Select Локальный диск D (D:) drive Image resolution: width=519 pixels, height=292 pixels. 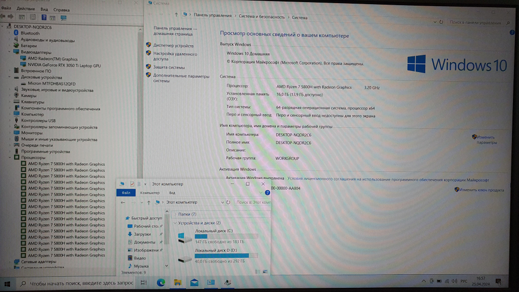coord(218,256)
